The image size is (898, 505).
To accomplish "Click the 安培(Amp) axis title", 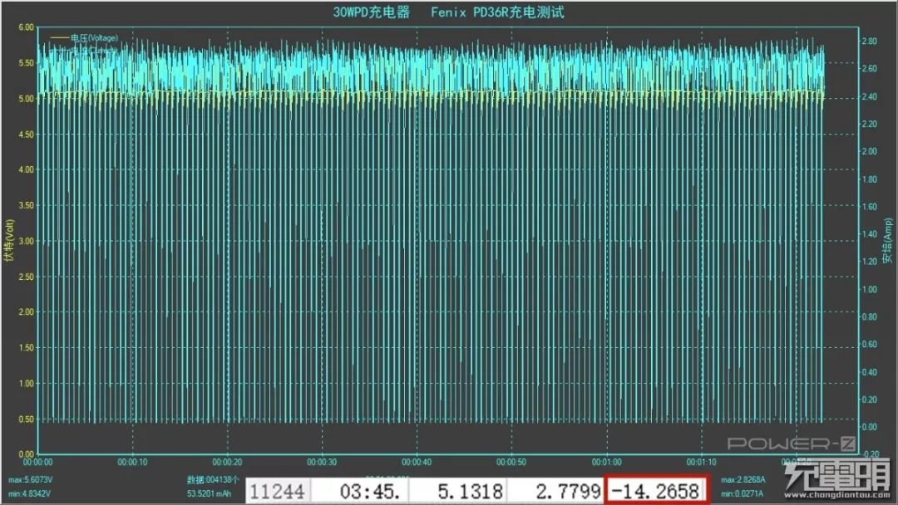I will (x=888, y=240).
